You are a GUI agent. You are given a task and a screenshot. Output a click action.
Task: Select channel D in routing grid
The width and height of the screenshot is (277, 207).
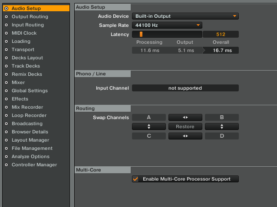221,136
